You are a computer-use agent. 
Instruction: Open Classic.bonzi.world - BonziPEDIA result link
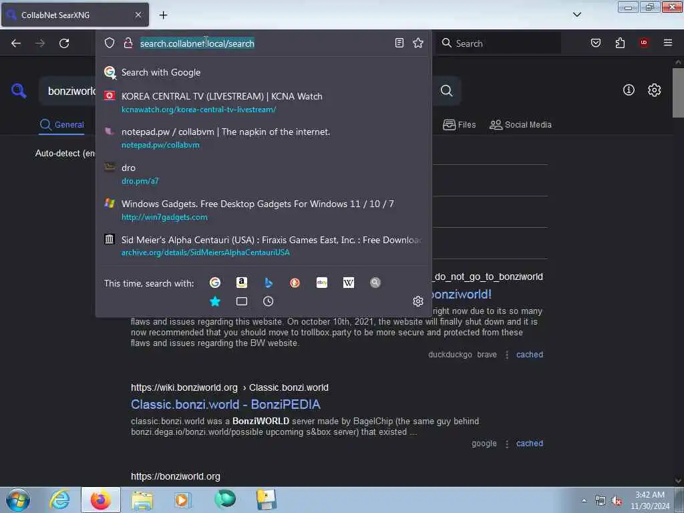[x=226, y=404]
